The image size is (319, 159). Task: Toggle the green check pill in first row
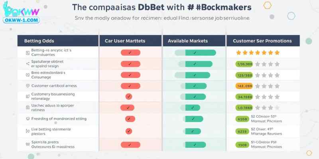coord(195,53)
